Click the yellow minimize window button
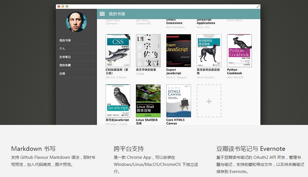This screenshot has width=308, height=177. coord(63,7)
